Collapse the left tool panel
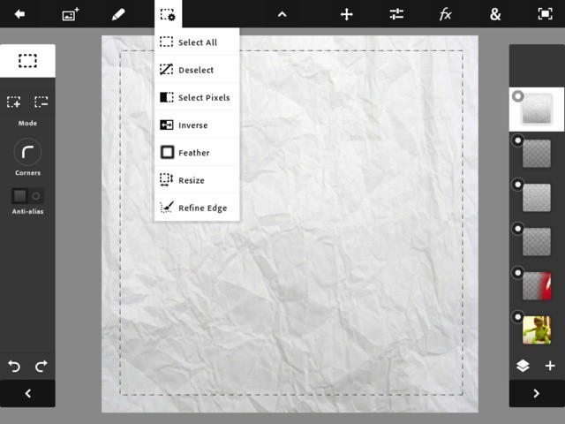Viewport: 565px width, 424px height. tap(27, 393)
